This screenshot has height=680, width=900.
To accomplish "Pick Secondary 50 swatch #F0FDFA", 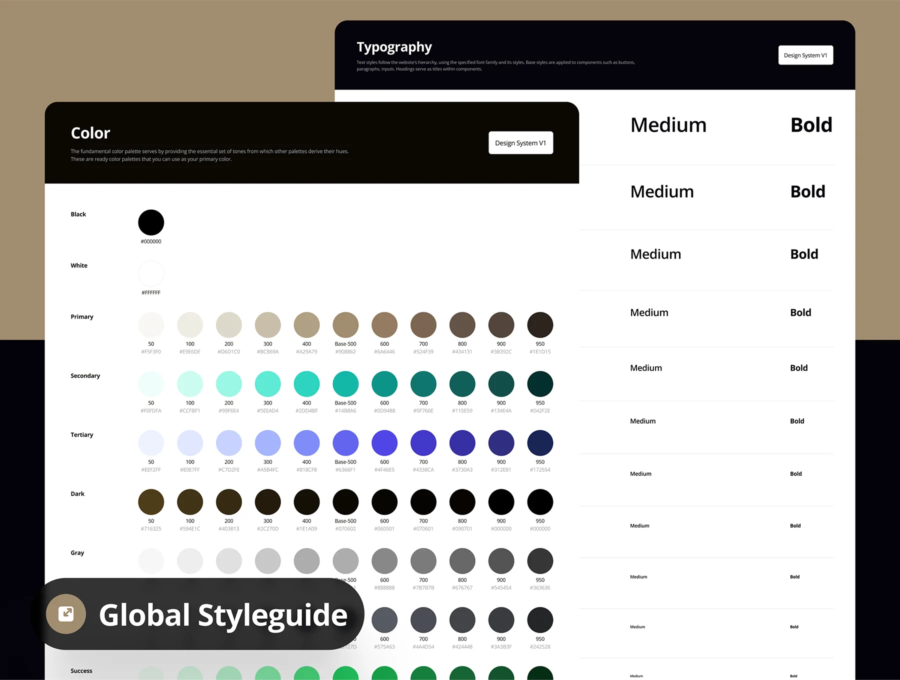I will (151, 384).
